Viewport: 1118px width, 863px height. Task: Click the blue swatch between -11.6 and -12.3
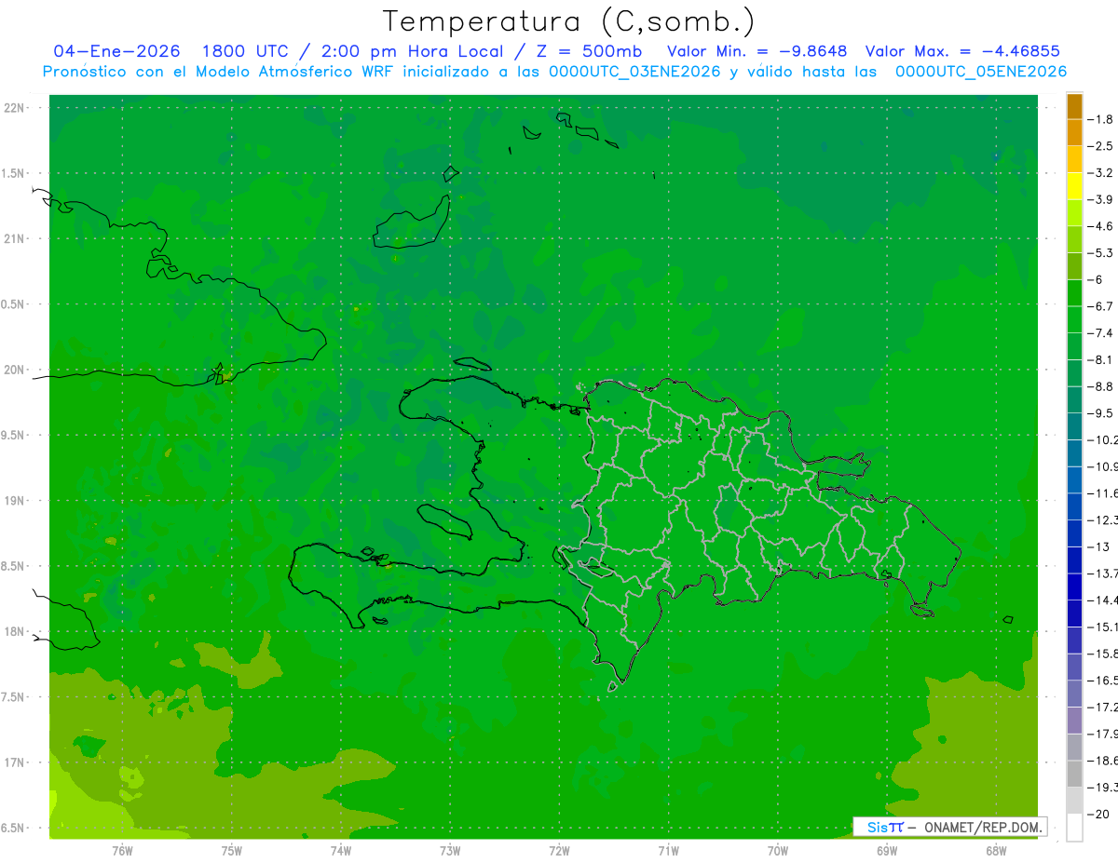tap(1074, 506)
